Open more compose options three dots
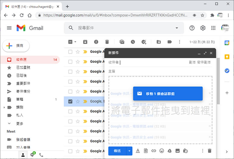234x159 pixels. (x=203, y=151)
